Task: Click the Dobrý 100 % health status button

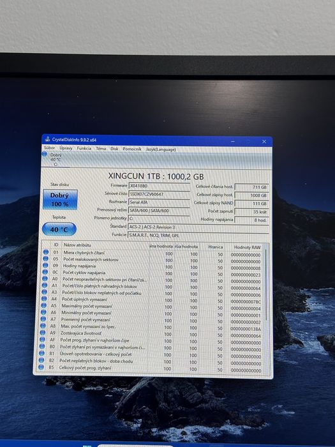Action: coord(60,200)
